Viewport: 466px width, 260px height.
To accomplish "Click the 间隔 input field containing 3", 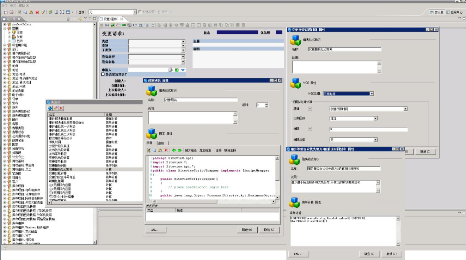I will click(x=368, y=129).
